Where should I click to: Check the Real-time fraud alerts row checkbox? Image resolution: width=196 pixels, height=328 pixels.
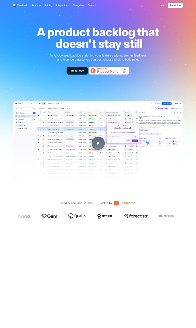pos(41,139)
